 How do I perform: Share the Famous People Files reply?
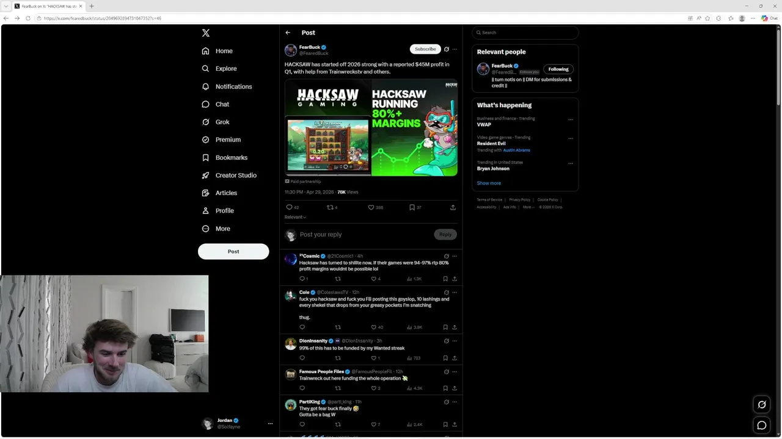point(455,388)
